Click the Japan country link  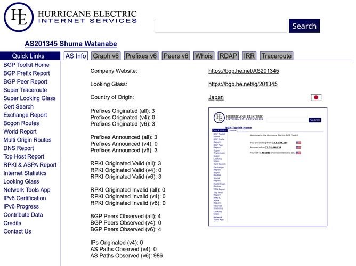pos(216,97)
